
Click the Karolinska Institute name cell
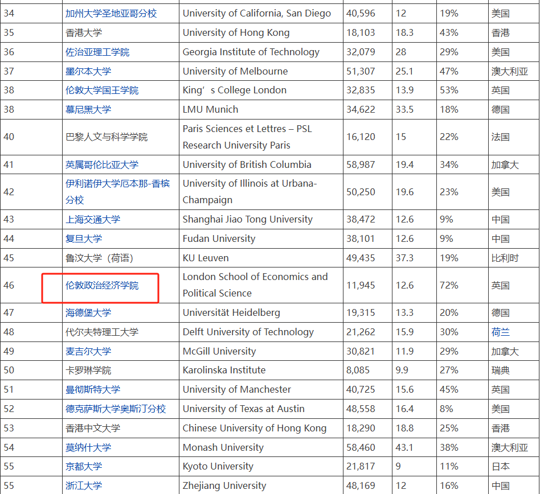pyautogui.click(x=224, y=370)
